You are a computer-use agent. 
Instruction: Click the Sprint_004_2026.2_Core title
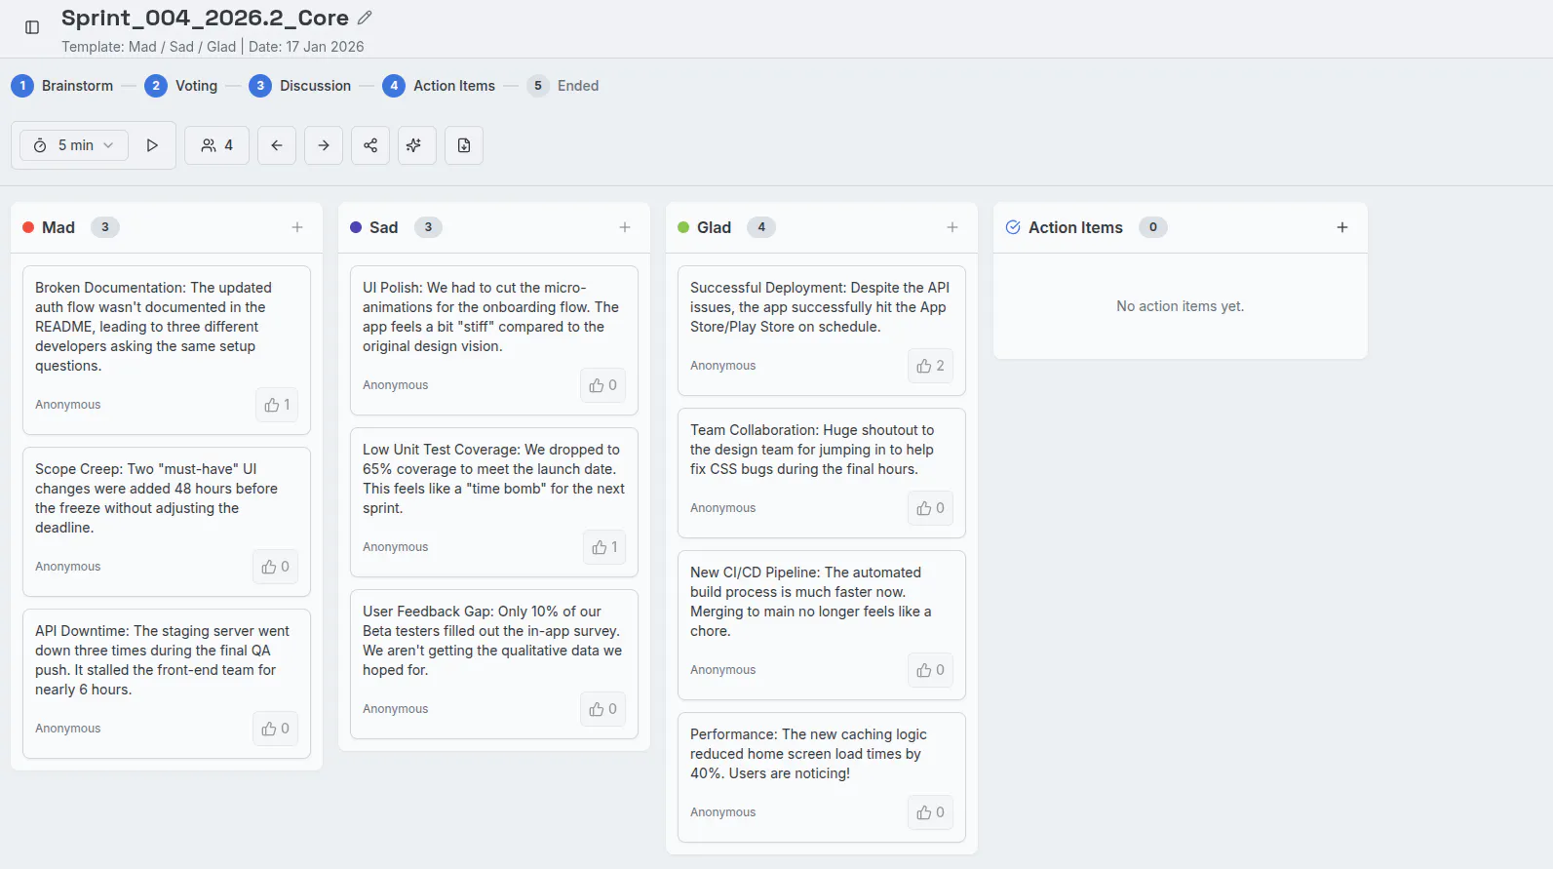pyautogui.click(x=205, y=18)
